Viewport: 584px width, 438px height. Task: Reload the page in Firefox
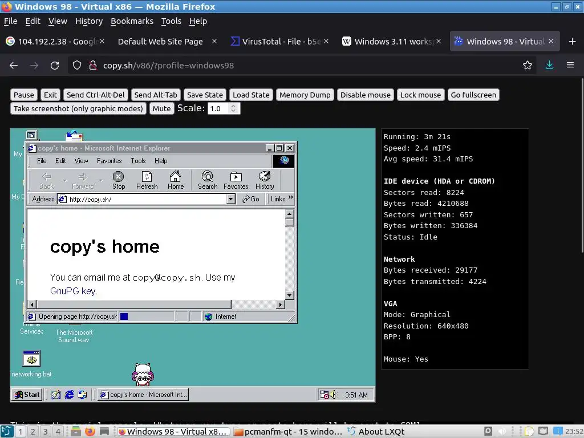click(x=55, y=66)
